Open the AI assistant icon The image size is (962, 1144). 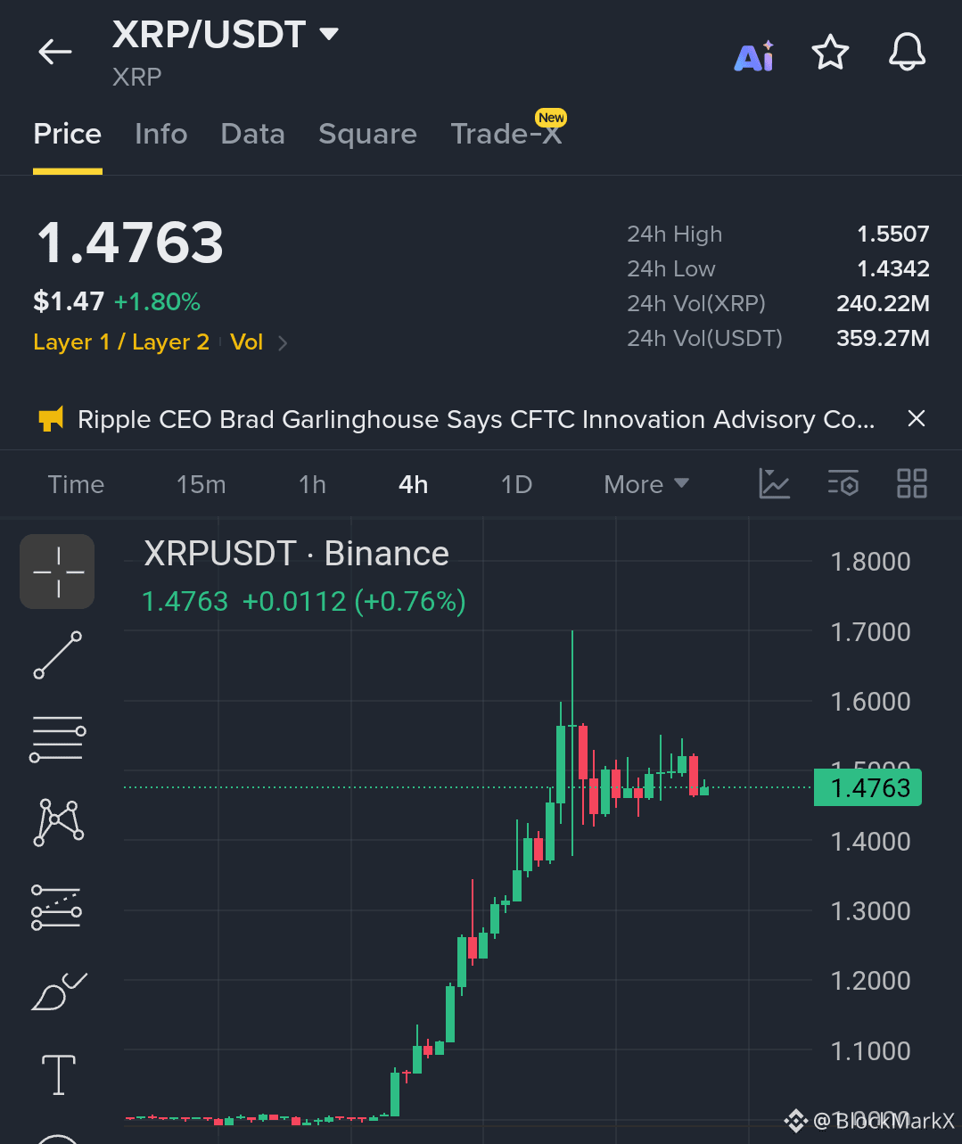coord(754,55)
